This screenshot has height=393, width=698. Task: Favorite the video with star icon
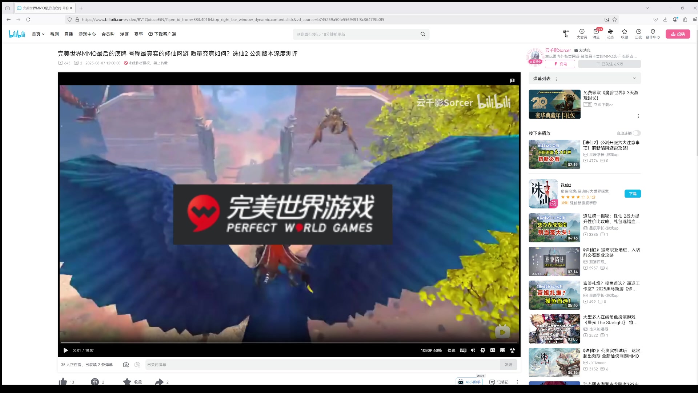tap(127, 382)
